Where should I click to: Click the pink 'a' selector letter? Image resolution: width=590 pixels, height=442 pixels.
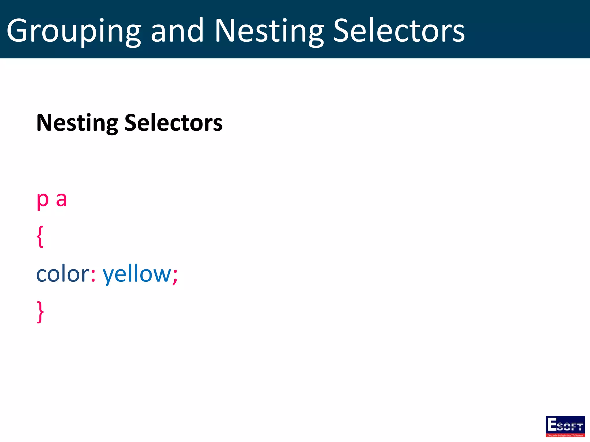[x=61, y=199]
